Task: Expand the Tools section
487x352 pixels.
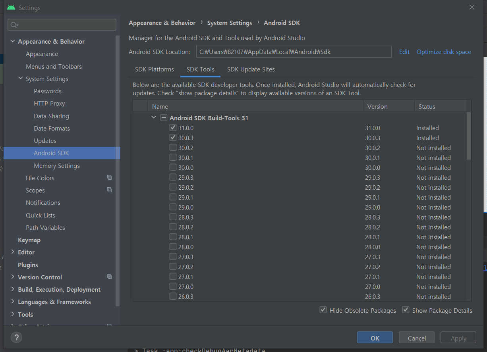Action: (x=13, y=314)
